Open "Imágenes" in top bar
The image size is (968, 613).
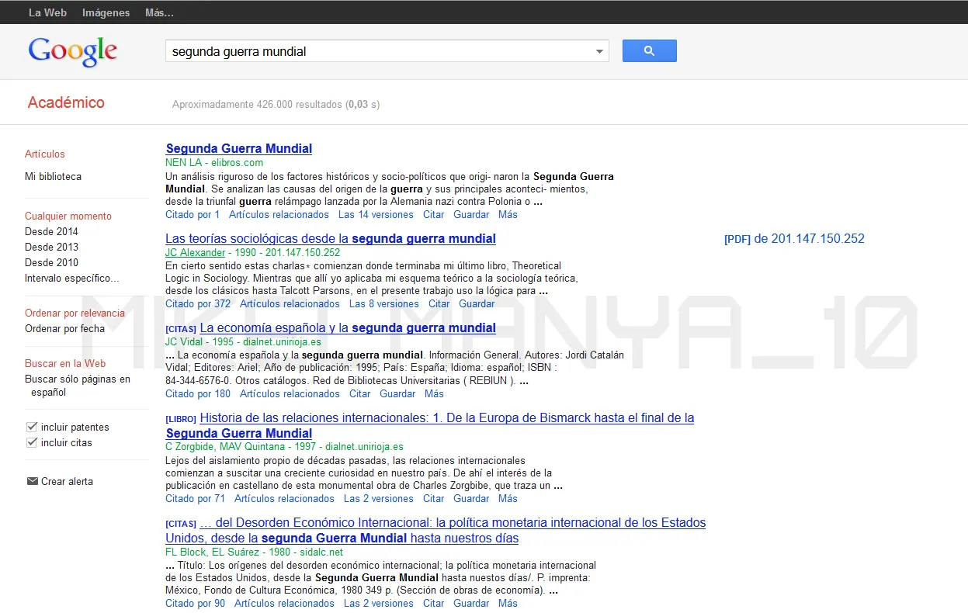click(x=106, y=12)
